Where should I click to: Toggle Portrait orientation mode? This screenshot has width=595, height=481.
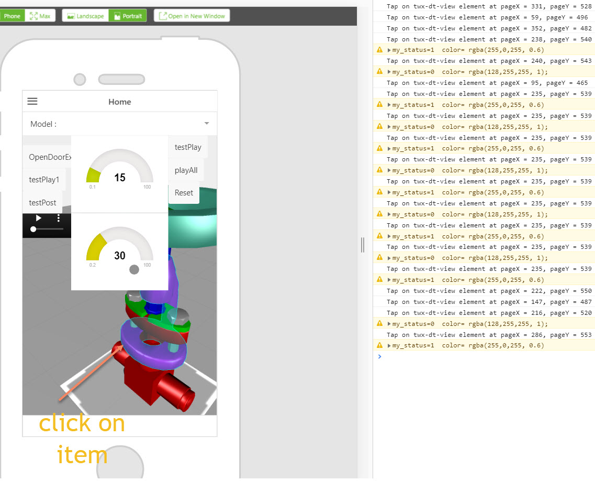127,16
